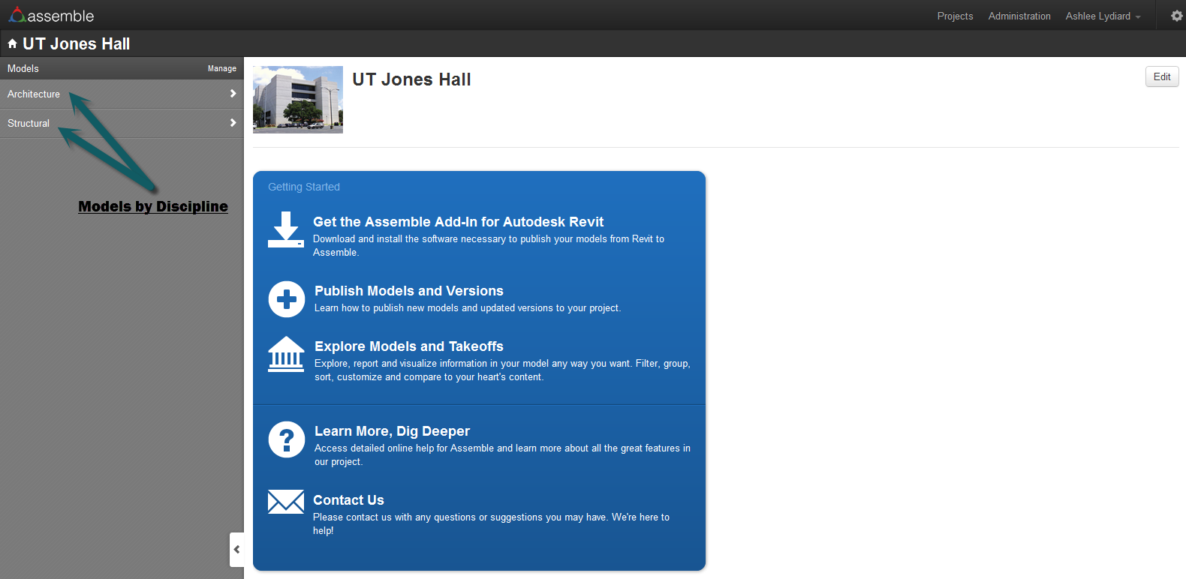
Task: Click the envelope Contact Us icon
Action: tap(286, 502)
